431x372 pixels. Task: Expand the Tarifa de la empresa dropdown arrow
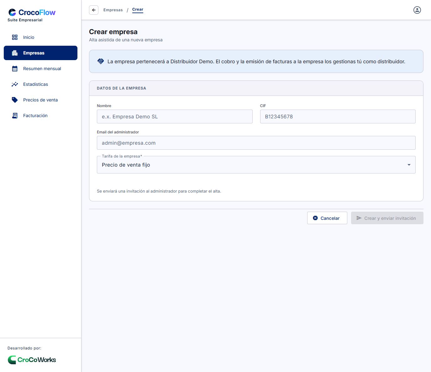pyautogui.click(x=409, y=165)
